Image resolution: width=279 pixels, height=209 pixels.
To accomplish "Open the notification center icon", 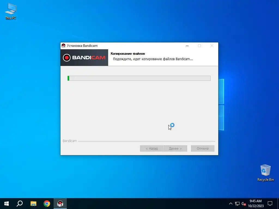I will [270, 204].
